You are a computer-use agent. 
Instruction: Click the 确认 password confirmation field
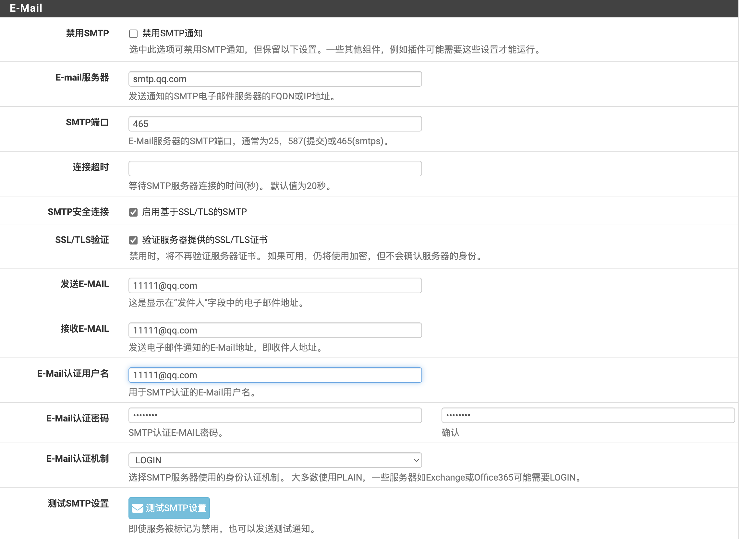click(x=588, y=415)
